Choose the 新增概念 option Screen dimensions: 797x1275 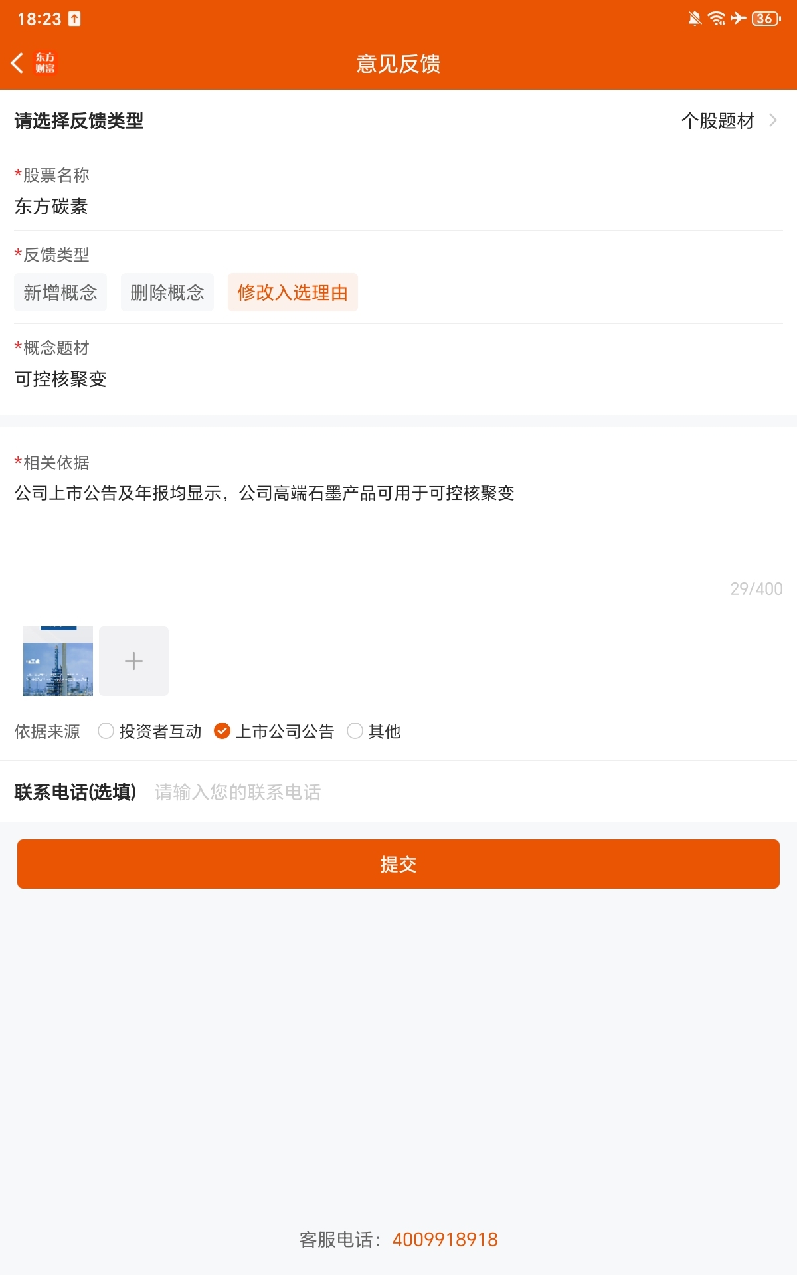coord(60,292)
